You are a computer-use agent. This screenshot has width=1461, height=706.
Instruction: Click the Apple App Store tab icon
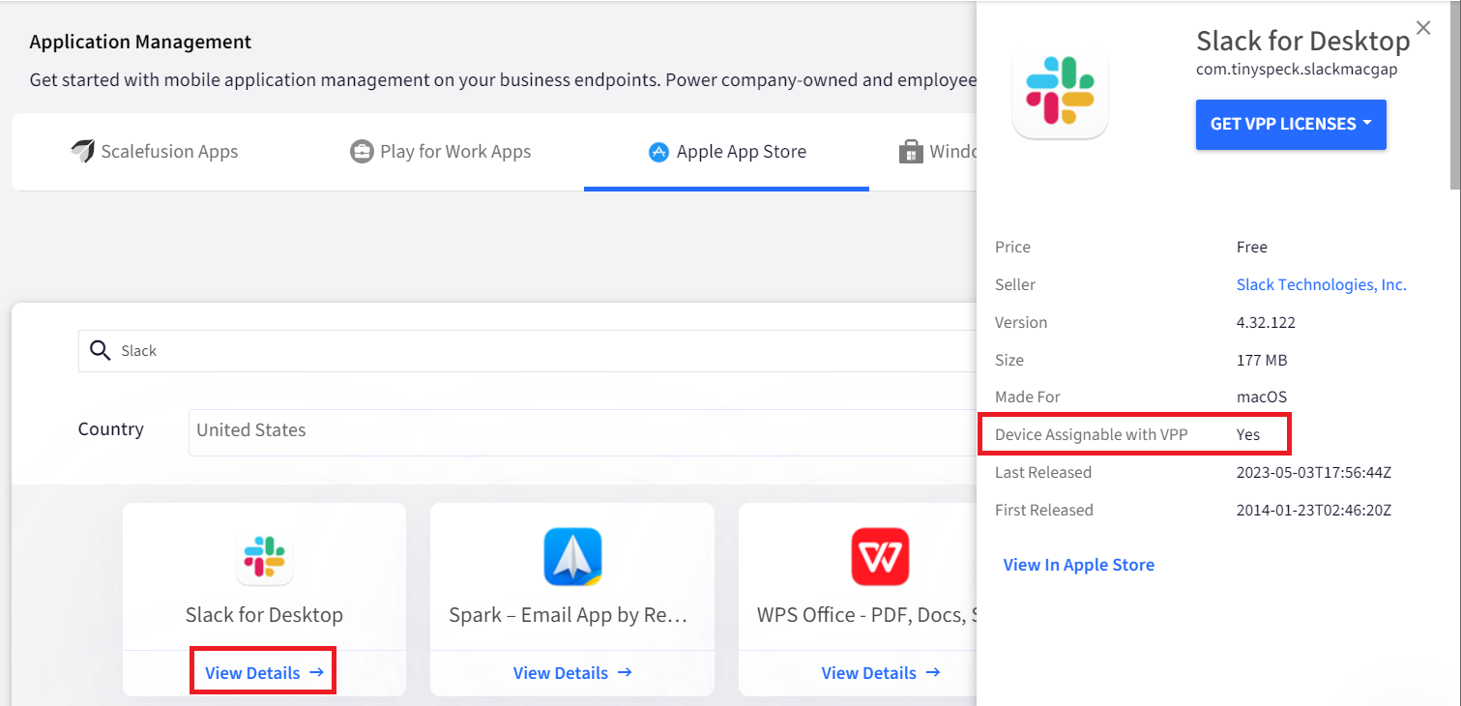[x=658, y=152]
